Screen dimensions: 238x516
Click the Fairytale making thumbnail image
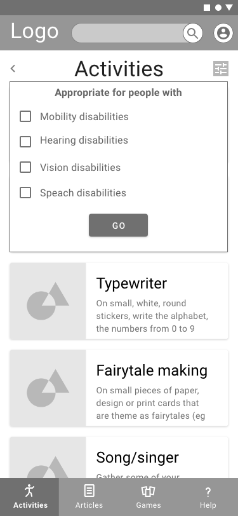tap(48, 388)
